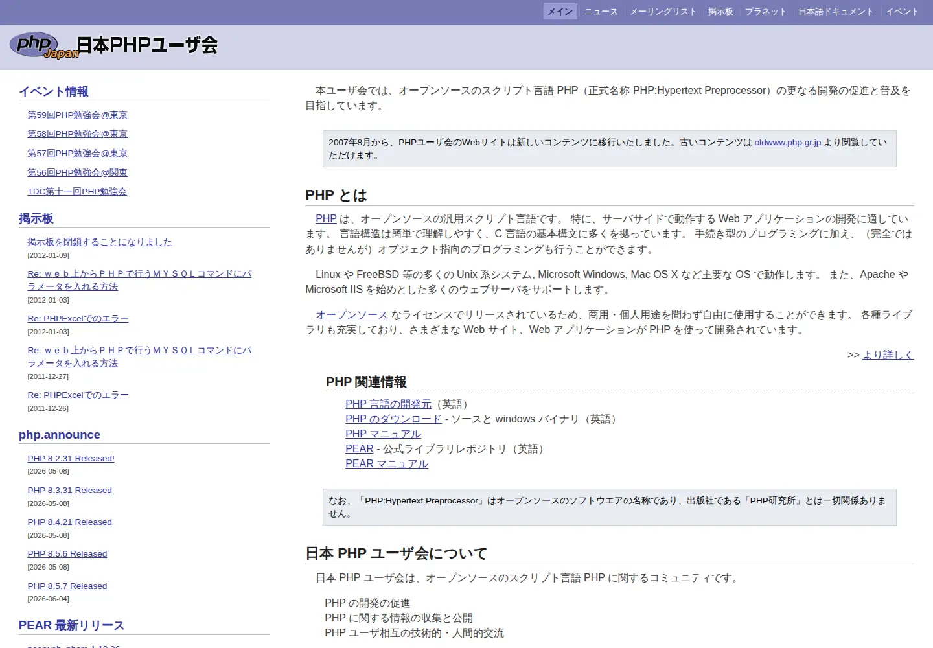Select the 日本語ドキュメント tab
The height and width of the screenshot is (648, 933).
pyautogui.click(x=836, y=12)
